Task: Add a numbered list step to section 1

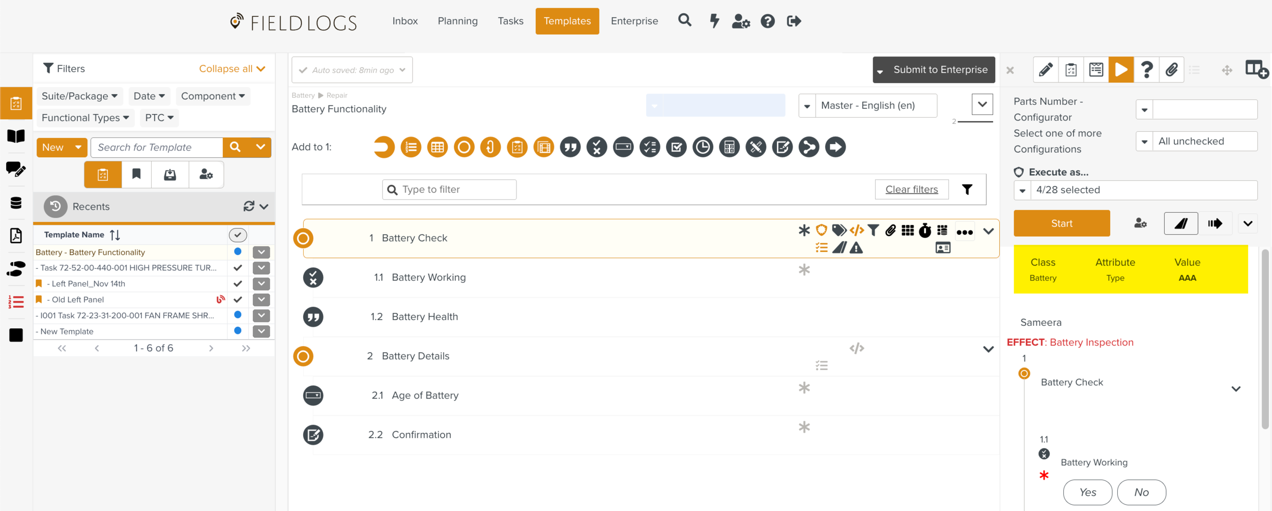Action: click(x=411, y=147)
